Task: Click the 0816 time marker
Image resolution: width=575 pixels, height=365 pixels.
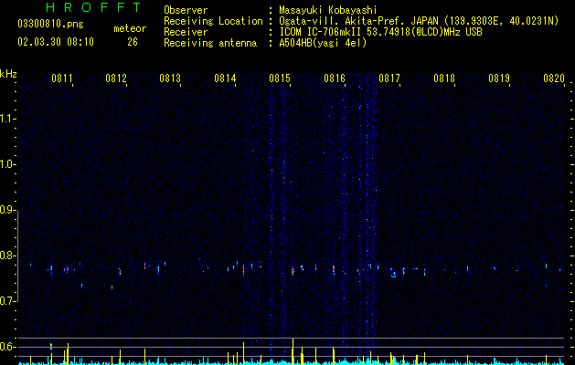Action: [335, 78]
